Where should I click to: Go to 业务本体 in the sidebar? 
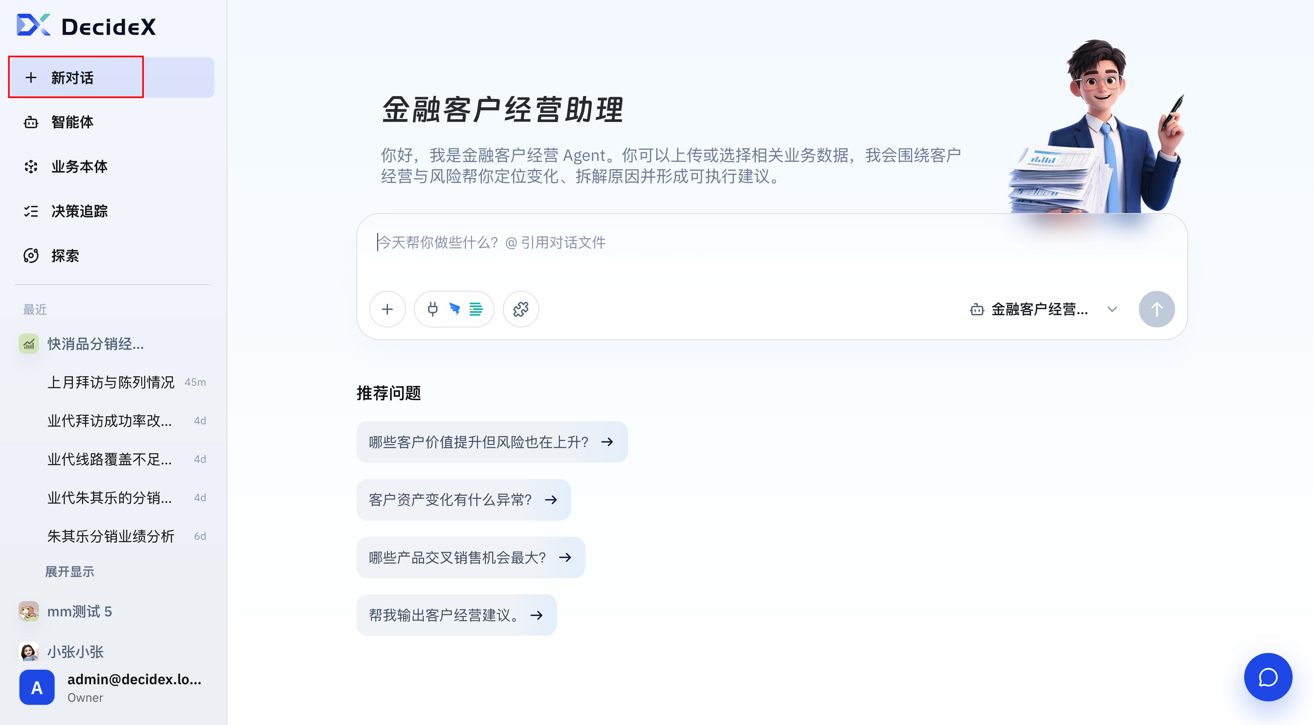pyautogui.click(x=112, y=167)
